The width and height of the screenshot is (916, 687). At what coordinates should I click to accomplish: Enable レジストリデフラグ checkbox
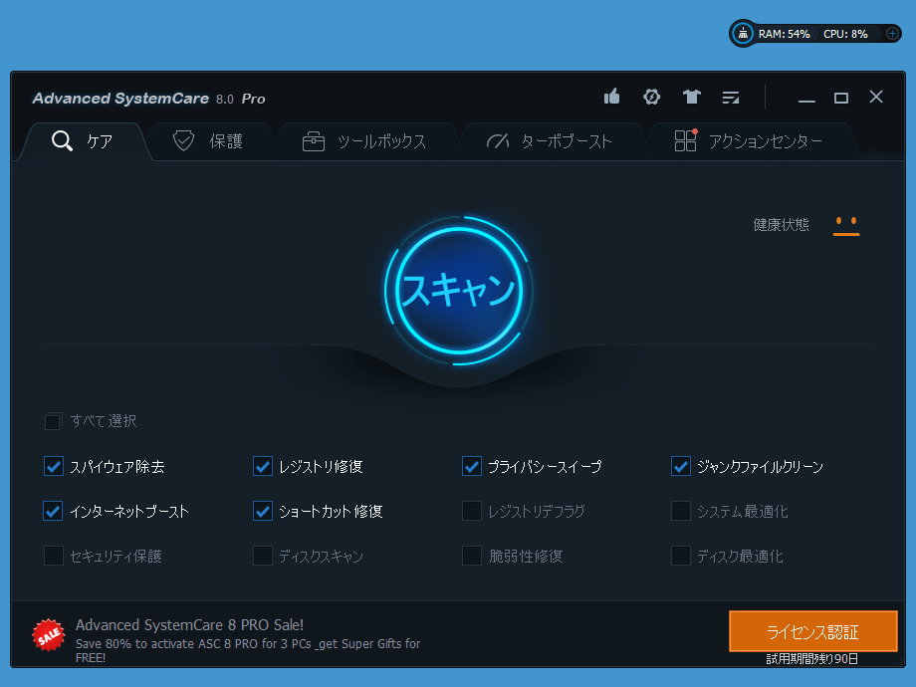point(471,511)
